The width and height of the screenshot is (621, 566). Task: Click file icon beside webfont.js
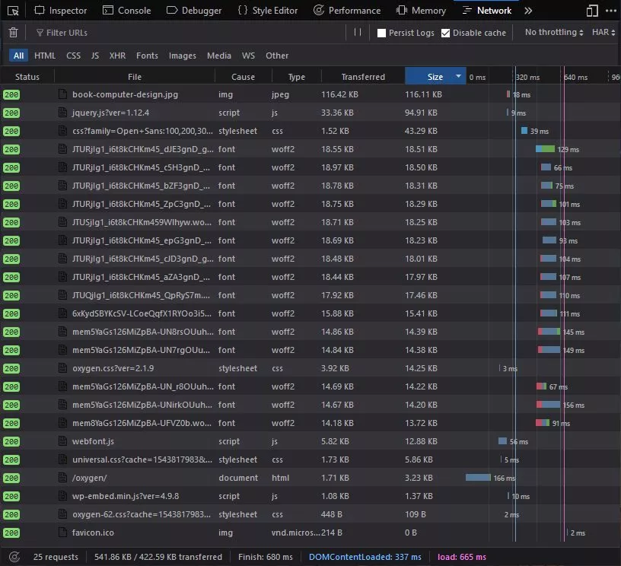[x=63, y=441]
